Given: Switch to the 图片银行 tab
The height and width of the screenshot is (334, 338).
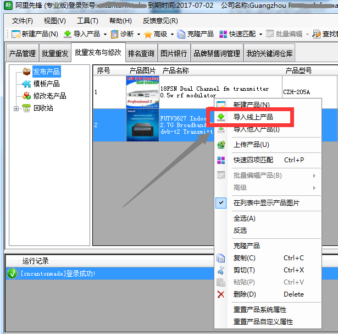Looking at the screenshot, I should (x=174, y=53).
